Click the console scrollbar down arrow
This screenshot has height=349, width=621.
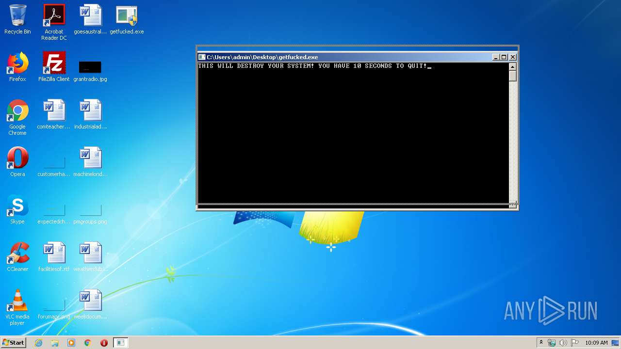coord(513,204)
